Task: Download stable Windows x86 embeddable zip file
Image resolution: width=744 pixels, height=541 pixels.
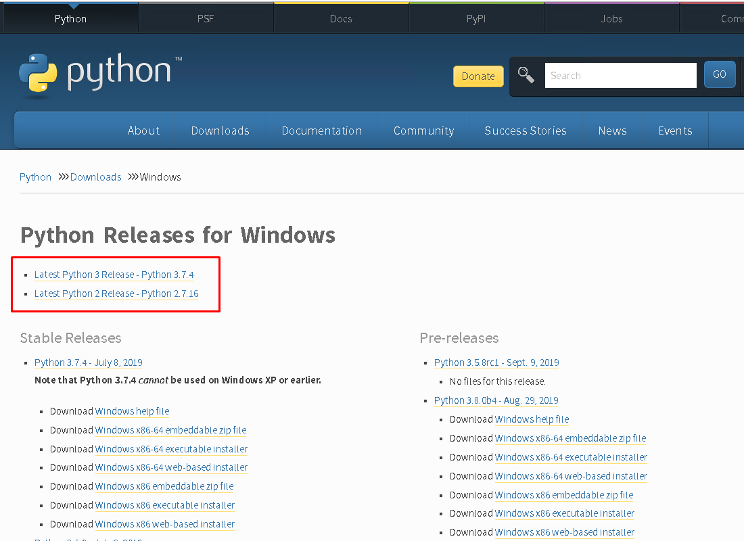Action: click(164, 486)
